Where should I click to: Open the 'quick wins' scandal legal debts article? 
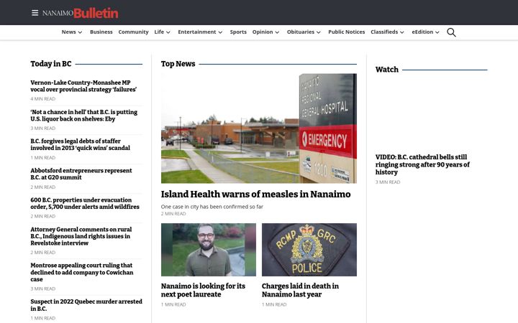point(81,144)
